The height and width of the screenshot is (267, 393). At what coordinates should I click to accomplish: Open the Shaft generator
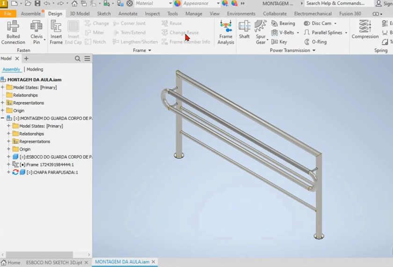(x=244, y=30)
